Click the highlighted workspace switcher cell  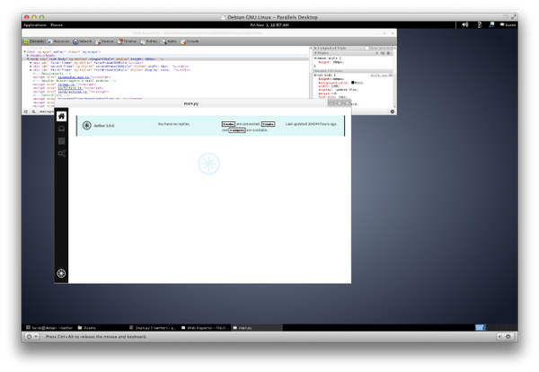(480, 327)
